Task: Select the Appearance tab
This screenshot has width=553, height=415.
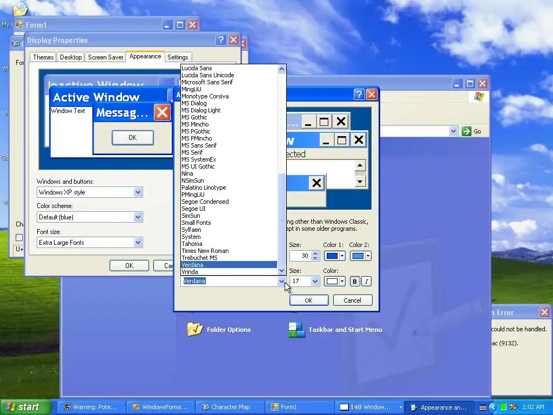Action: pos(145,56)
